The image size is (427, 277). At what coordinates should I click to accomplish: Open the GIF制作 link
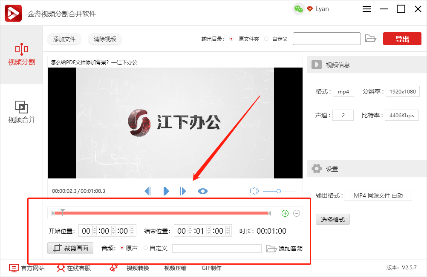pos(212,268)
